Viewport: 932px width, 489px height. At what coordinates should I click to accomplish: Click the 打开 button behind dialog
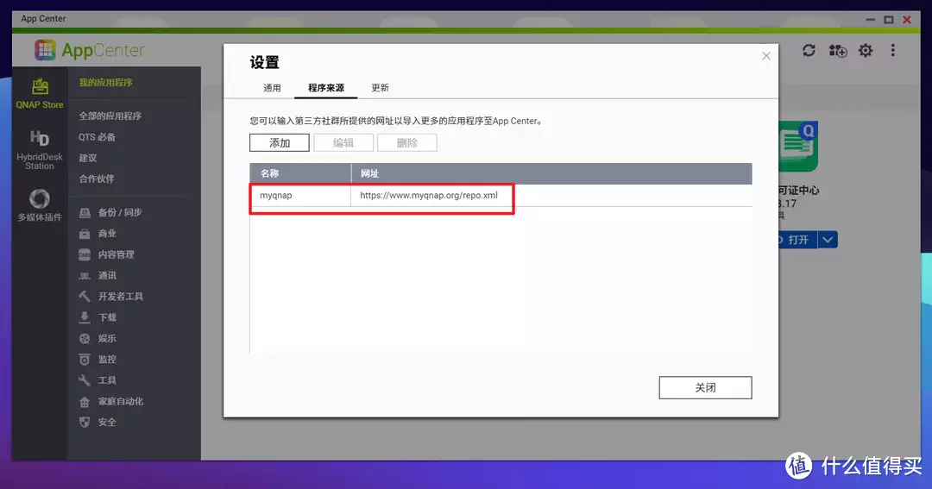[797, 240]
